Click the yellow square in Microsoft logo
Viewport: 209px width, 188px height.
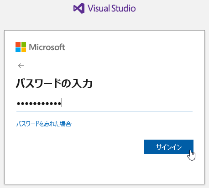23,50
